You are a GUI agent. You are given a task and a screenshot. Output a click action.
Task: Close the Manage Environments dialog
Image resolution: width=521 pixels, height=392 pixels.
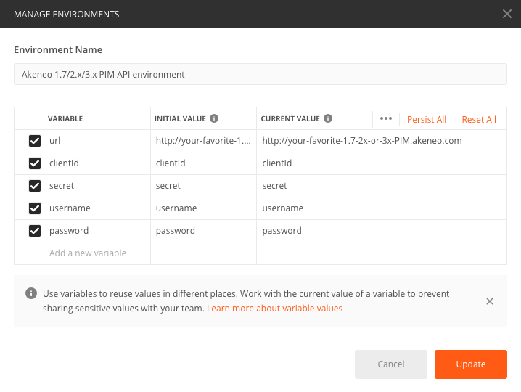point(506,14)
